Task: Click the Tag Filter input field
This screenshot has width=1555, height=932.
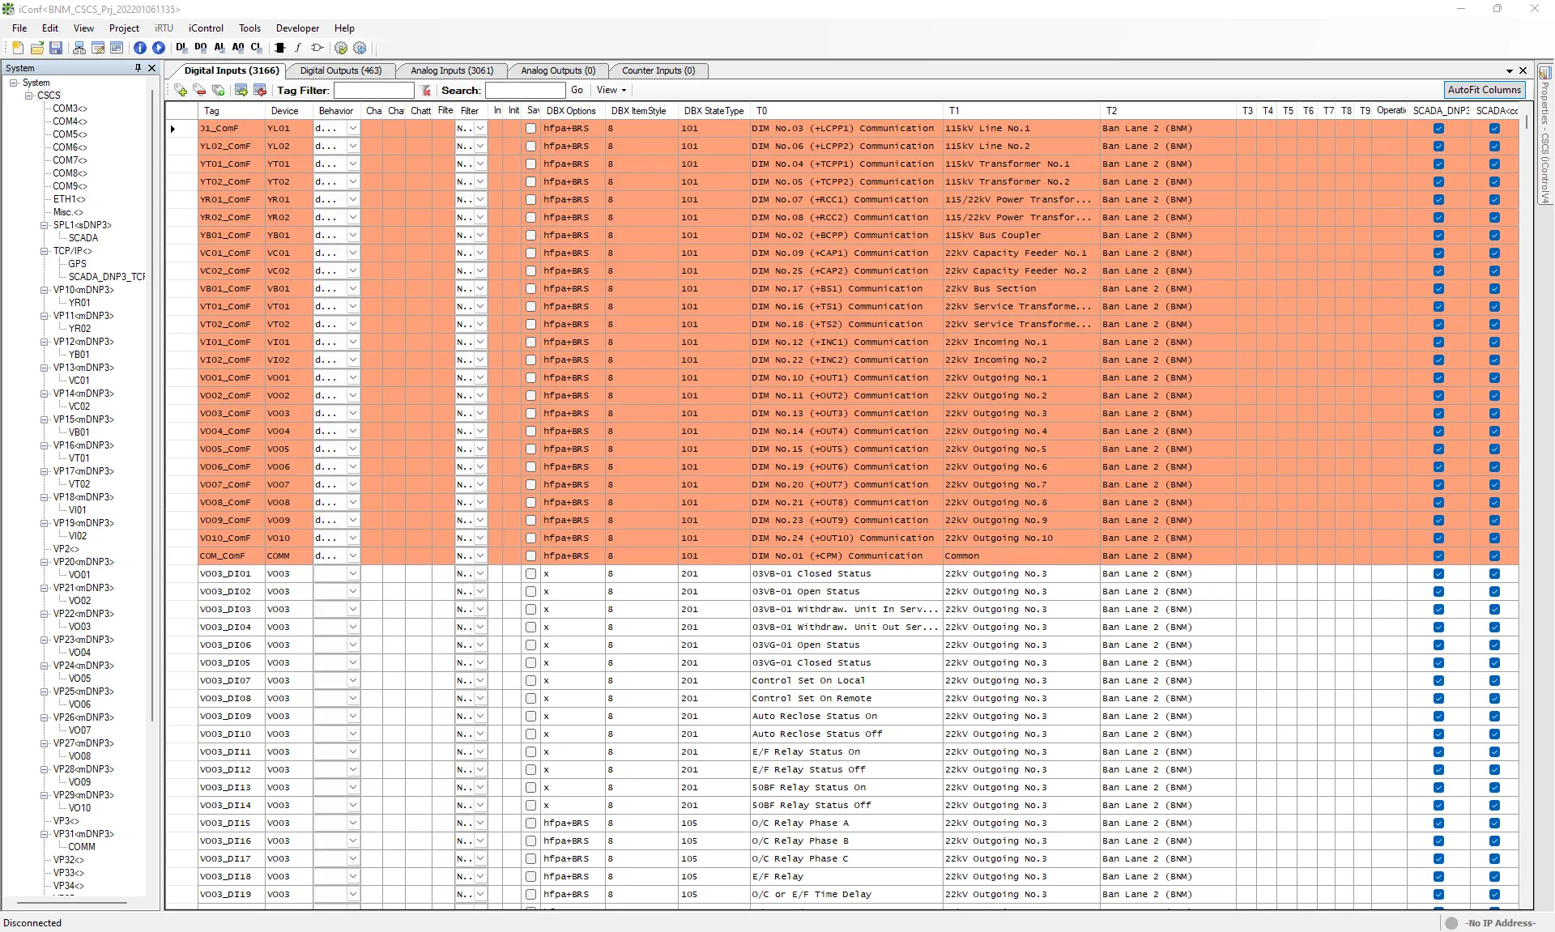Action: [374, 90]
